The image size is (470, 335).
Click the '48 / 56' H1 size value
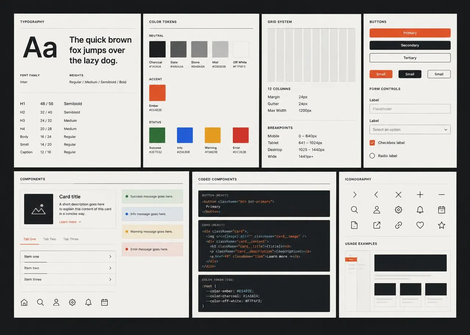(x=47, y=104)
